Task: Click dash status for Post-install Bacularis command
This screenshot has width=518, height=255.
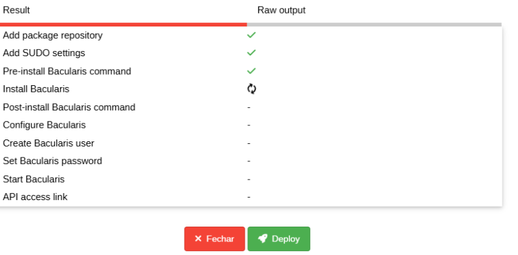Action: (x=249, y=107)
